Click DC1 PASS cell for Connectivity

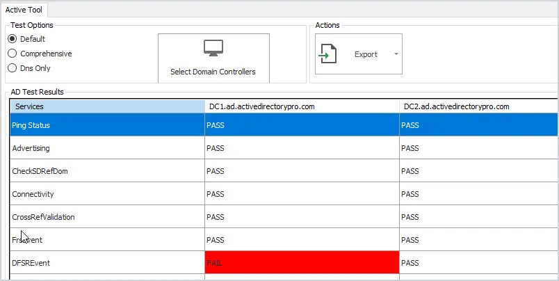click(x=302, y=193)
